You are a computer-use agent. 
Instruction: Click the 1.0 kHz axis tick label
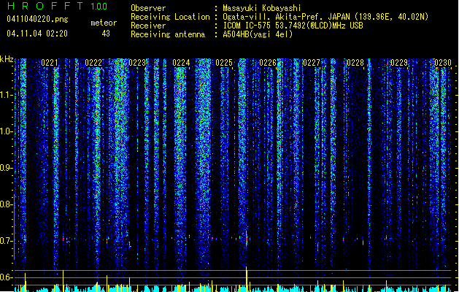[6, 131]
